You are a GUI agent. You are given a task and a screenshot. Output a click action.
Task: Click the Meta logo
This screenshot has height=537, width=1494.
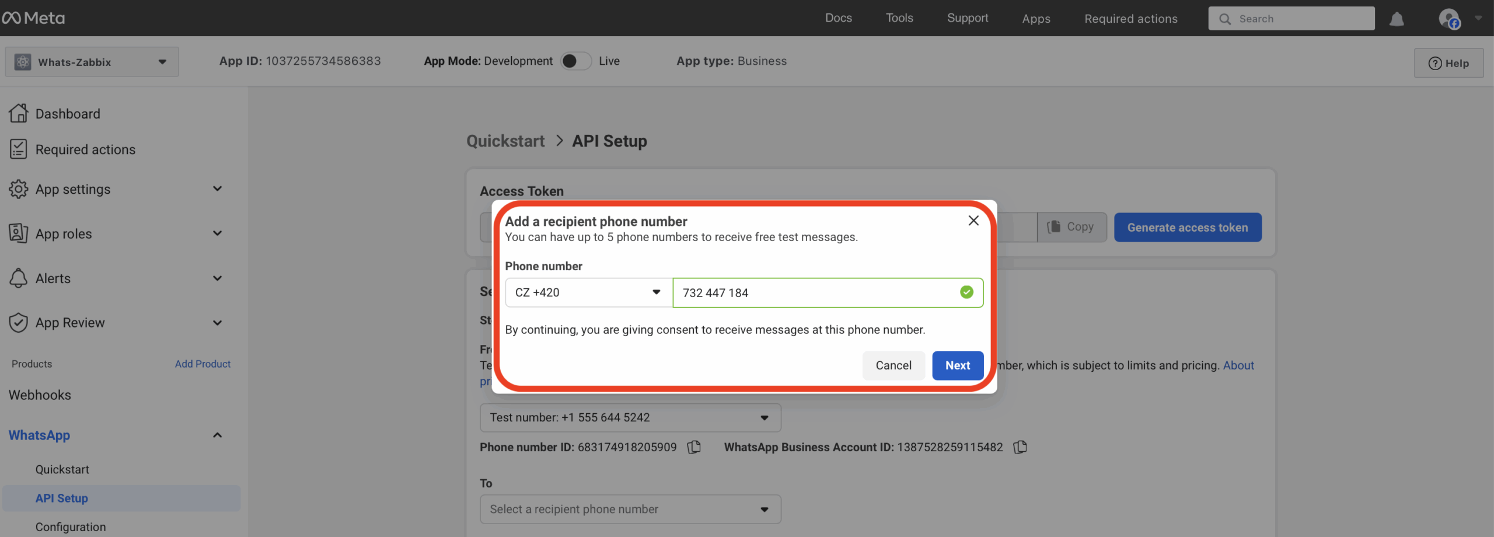coord(33,18)
